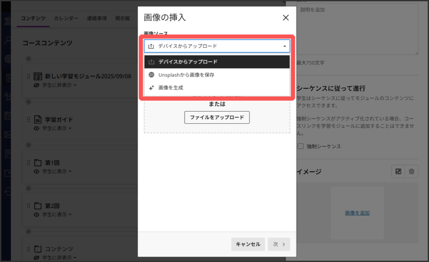Image resolution: width=429 pixels, height=262 pixels.
Task: Switch to the カレンダー tab
Action: [x=66, y=18]
